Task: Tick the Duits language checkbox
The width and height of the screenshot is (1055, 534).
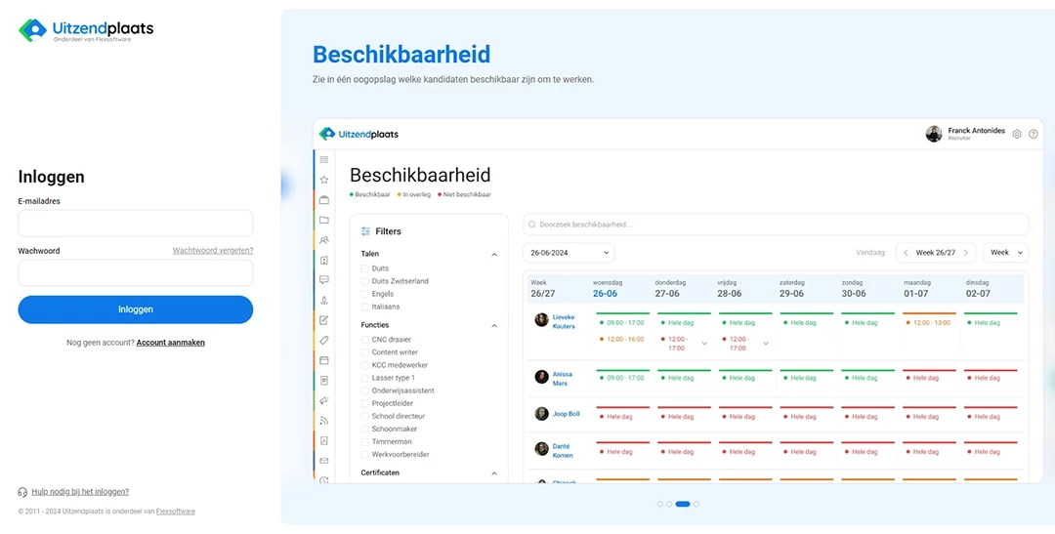Action: pyautogui.click(x=365, y=268)
